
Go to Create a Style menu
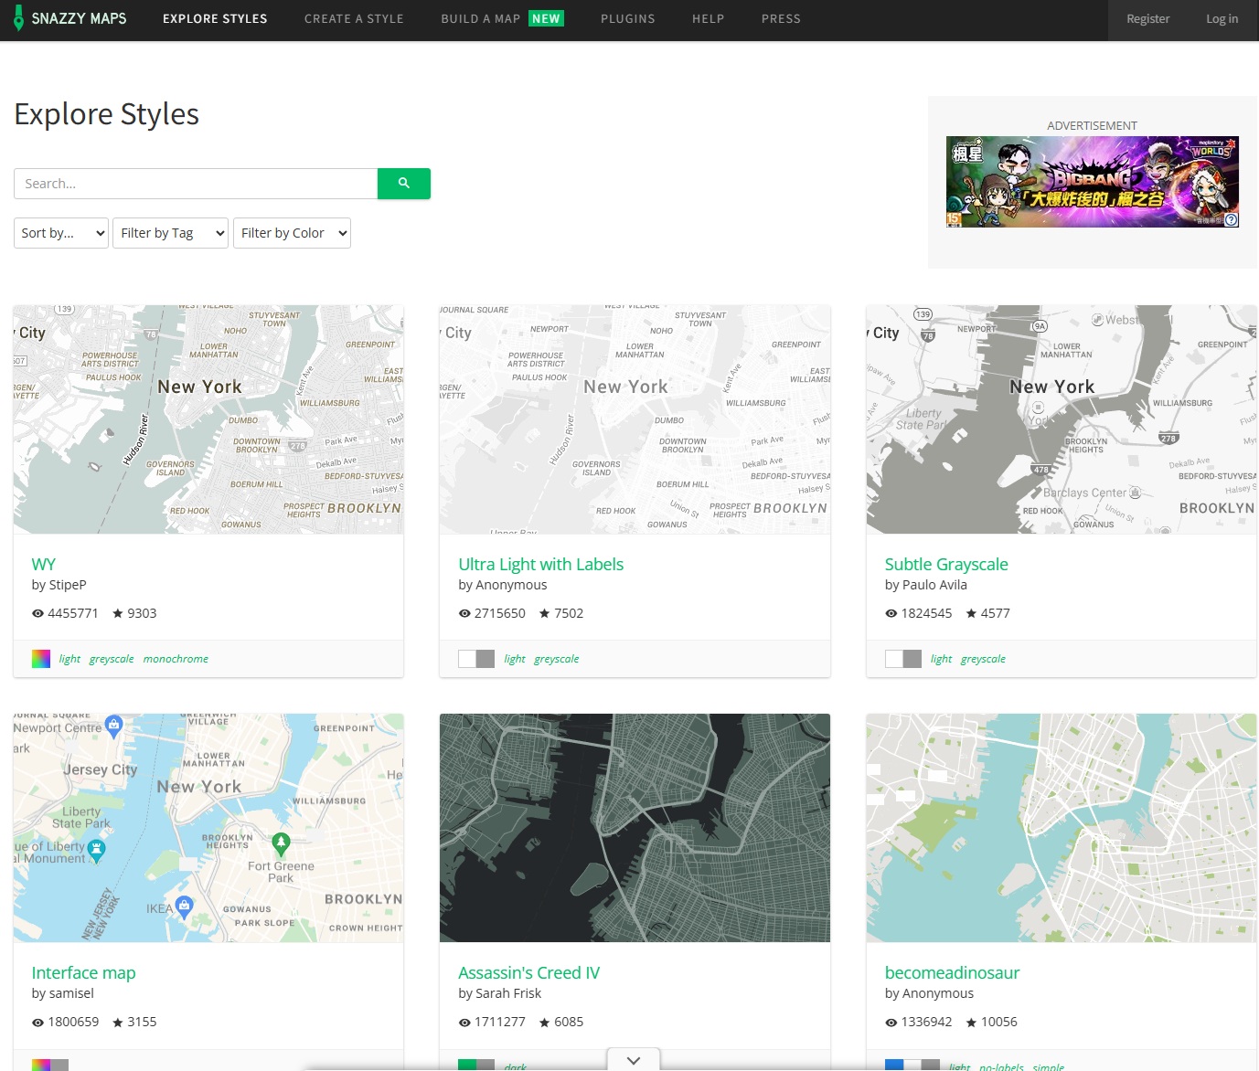354,19
